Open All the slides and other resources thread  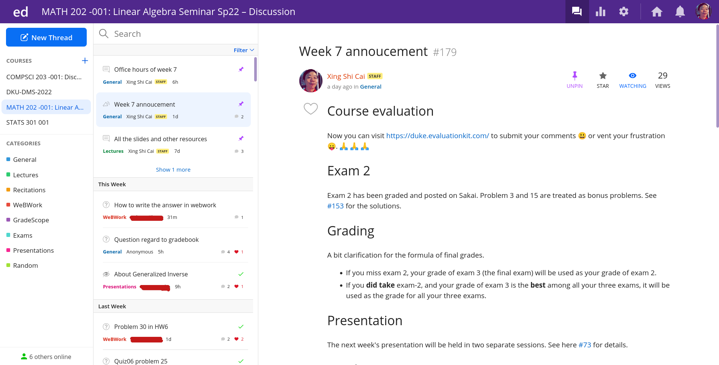(x=173, y=145)
